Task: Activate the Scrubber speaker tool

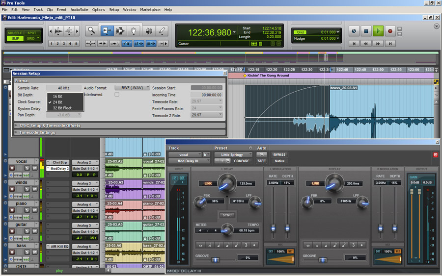Action: pos(148,31)
